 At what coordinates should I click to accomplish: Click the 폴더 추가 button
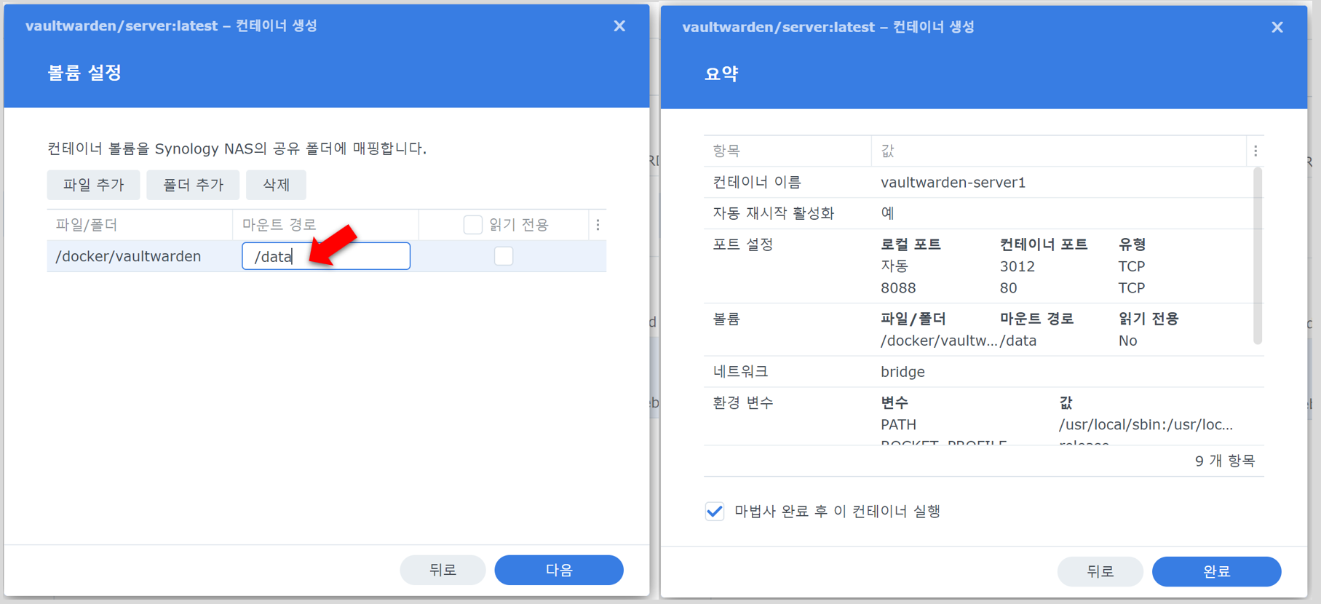(x=193, y=185)
